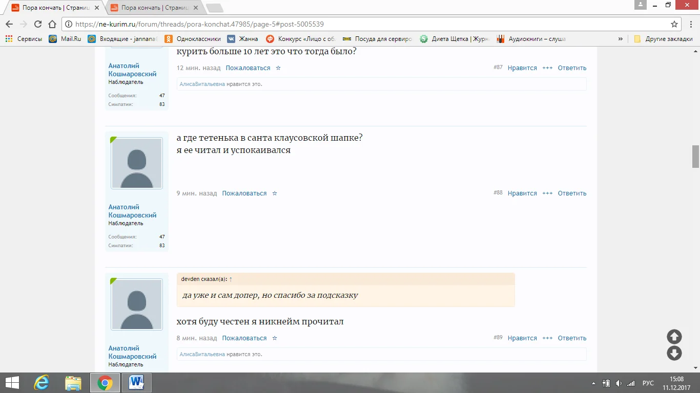Toggle the bookmark star on post #89

click(x=275, y=338)
